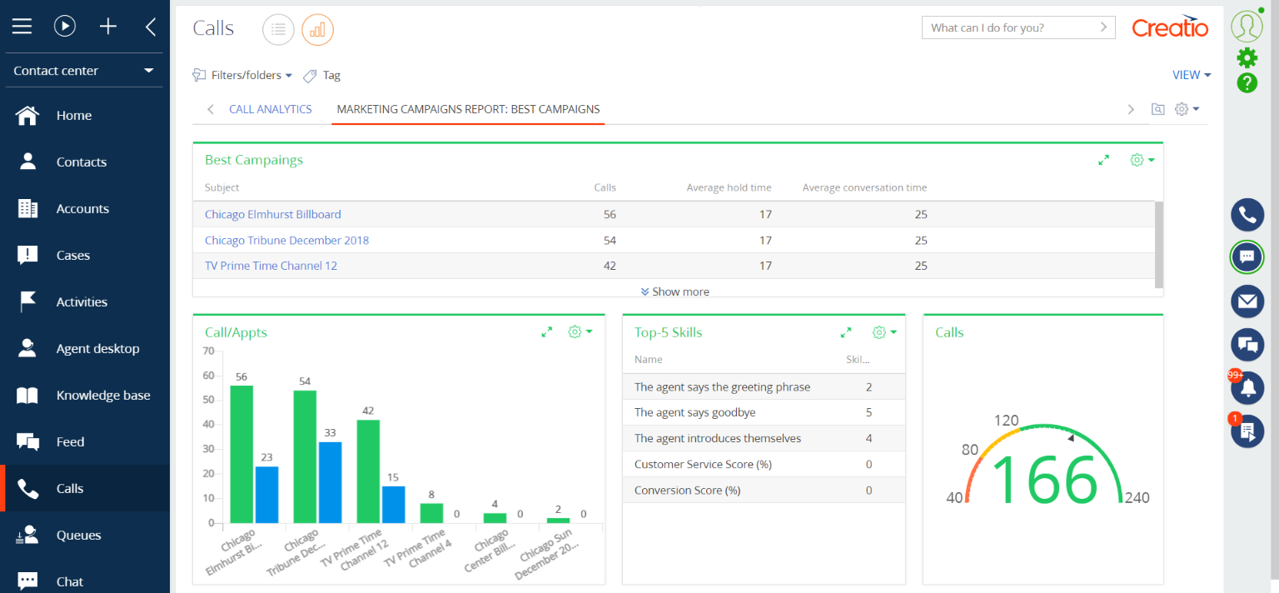Switch Calls to analytics view
Viewport: 1279px width, 593px height.
[317, 29]
